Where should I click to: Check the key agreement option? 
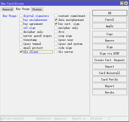pos(21,23)
